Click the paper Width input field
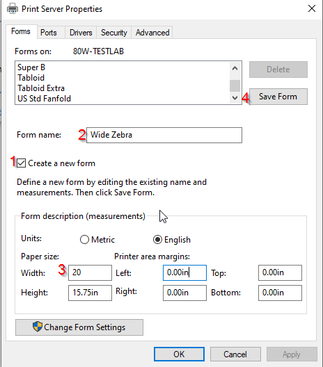This screenshot has width=323, height=367. pos(90,272)
